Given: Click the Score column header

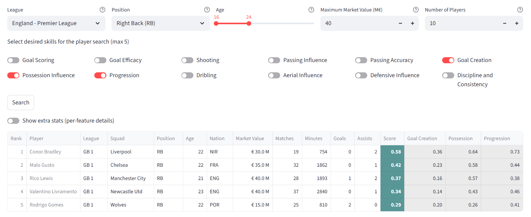Looking at the screenshot, I should [390, 138].
